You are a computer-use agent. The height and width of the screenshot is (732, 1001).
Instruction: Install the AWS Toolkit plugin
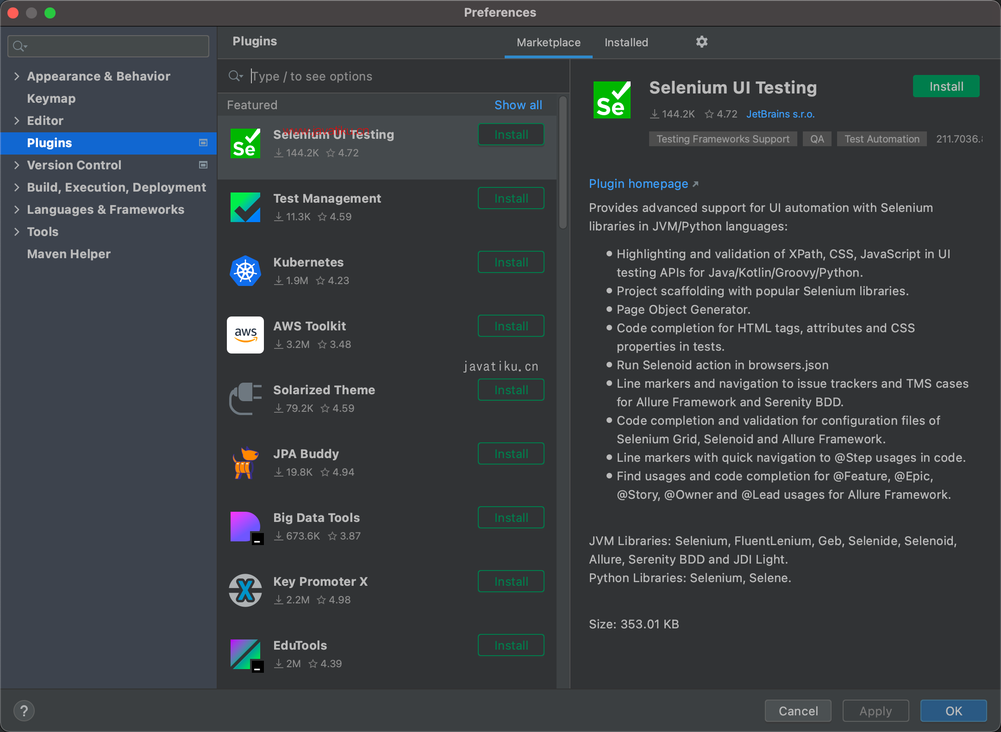click(x=511, y=326)
